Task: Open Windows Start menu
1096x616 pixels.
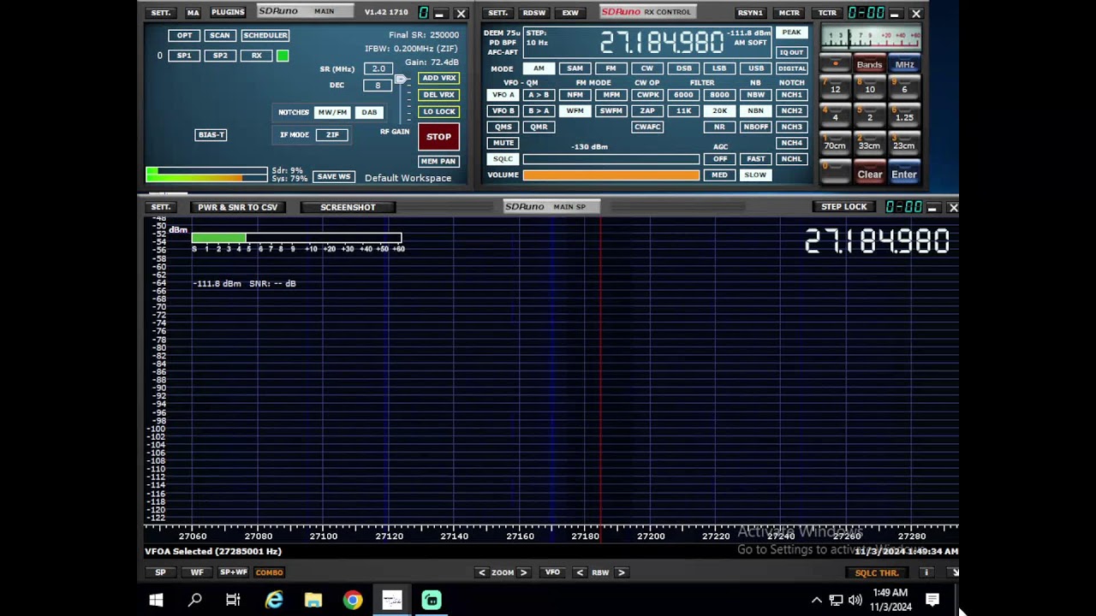Action: [x=156, y=601]
